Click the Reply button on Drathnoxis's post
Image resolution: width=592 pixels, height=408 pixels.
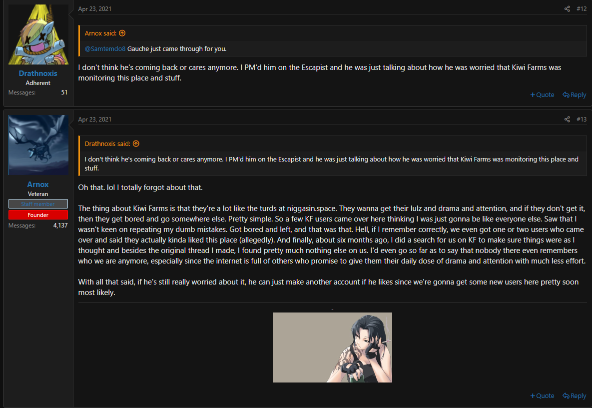tap(574, 95)
